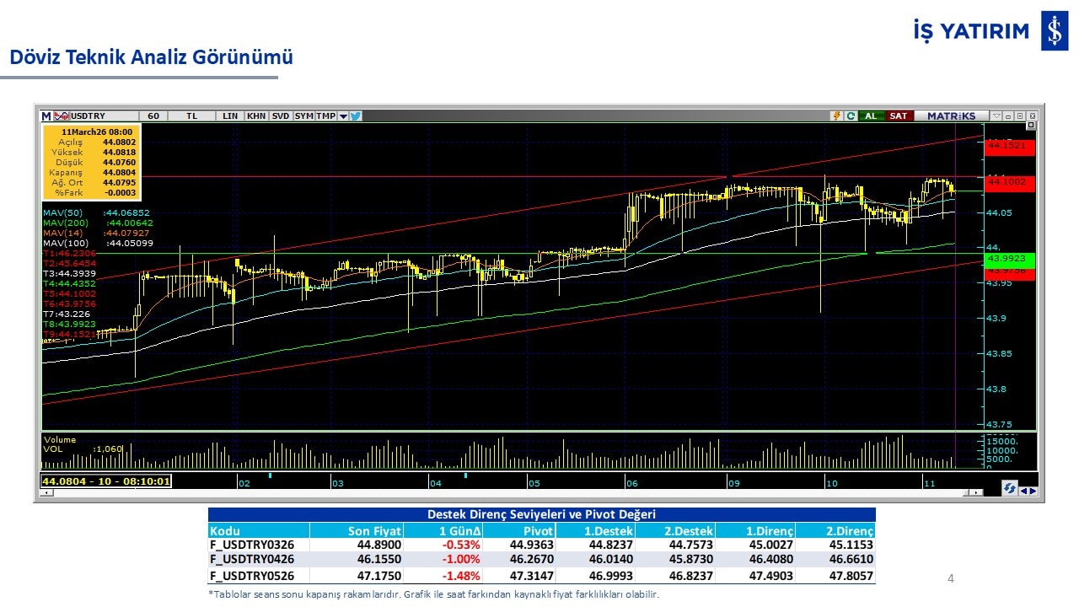1079x607 pixels.
Task: Toggle the SVD chart option
Action: 281,116
